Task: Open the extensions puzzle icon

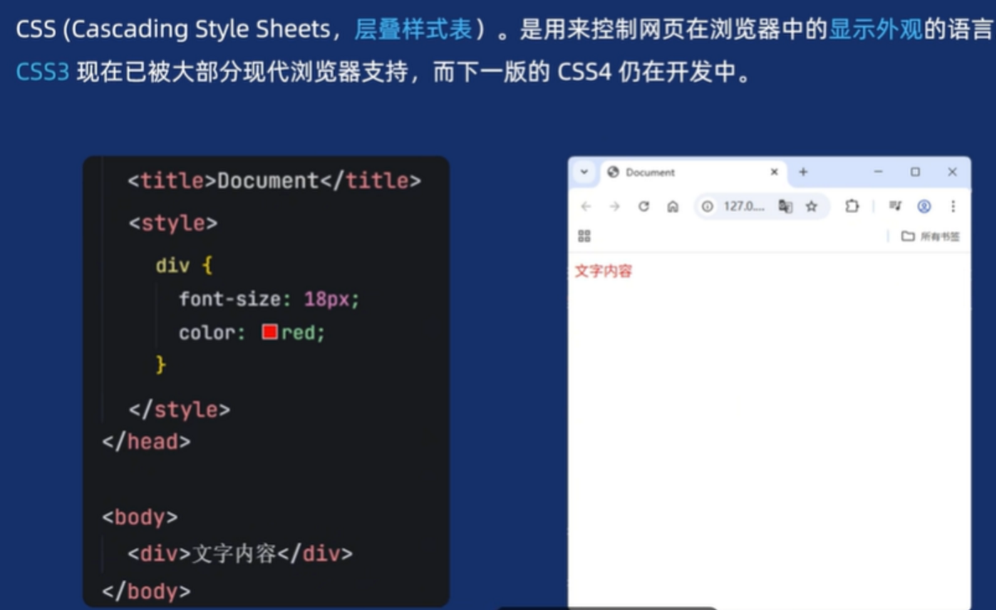Action: point(852,206)
